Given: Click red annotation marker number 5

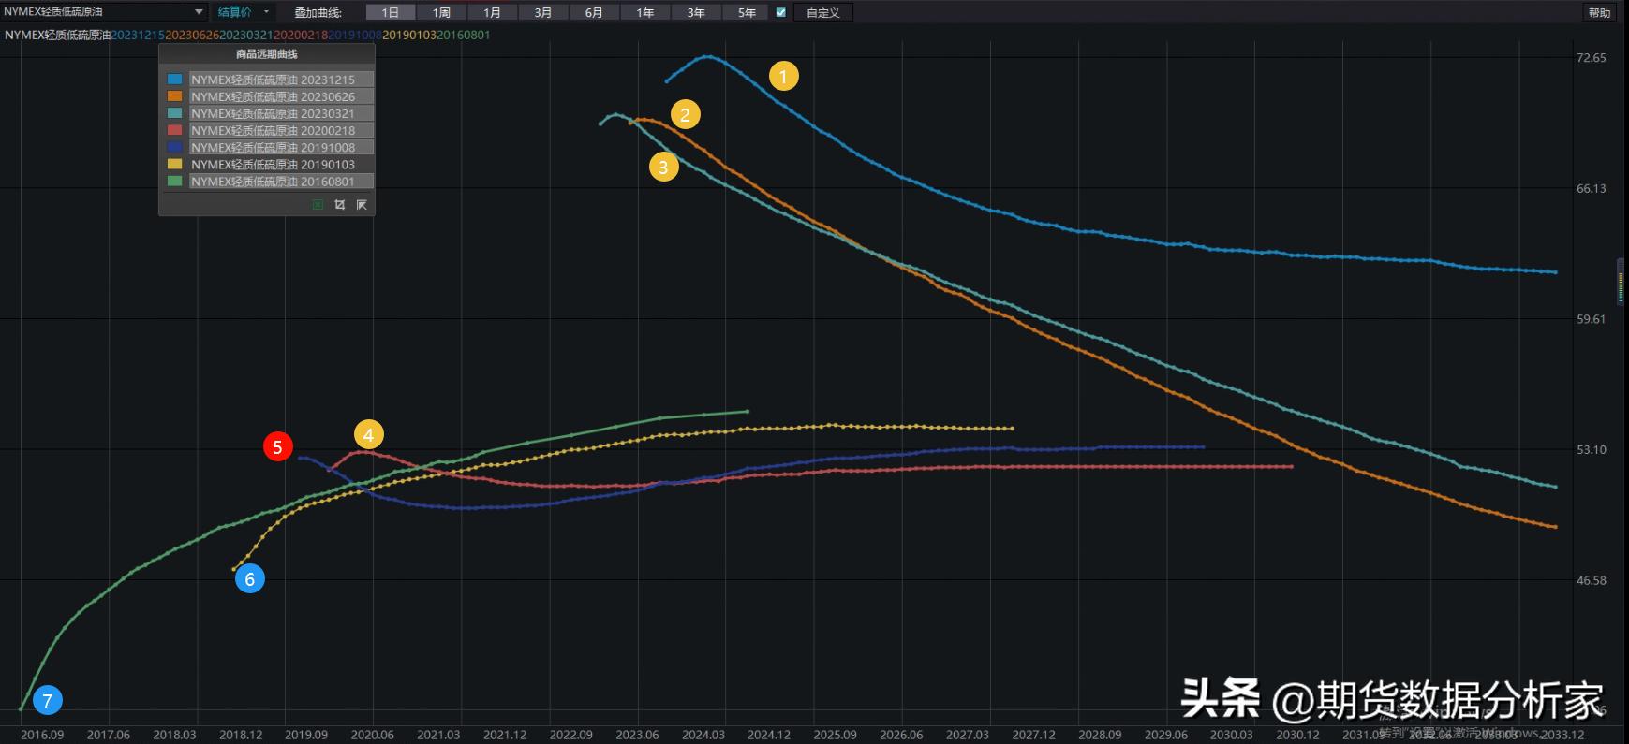Looking at the screenshot, I should [x=277, y=447].
